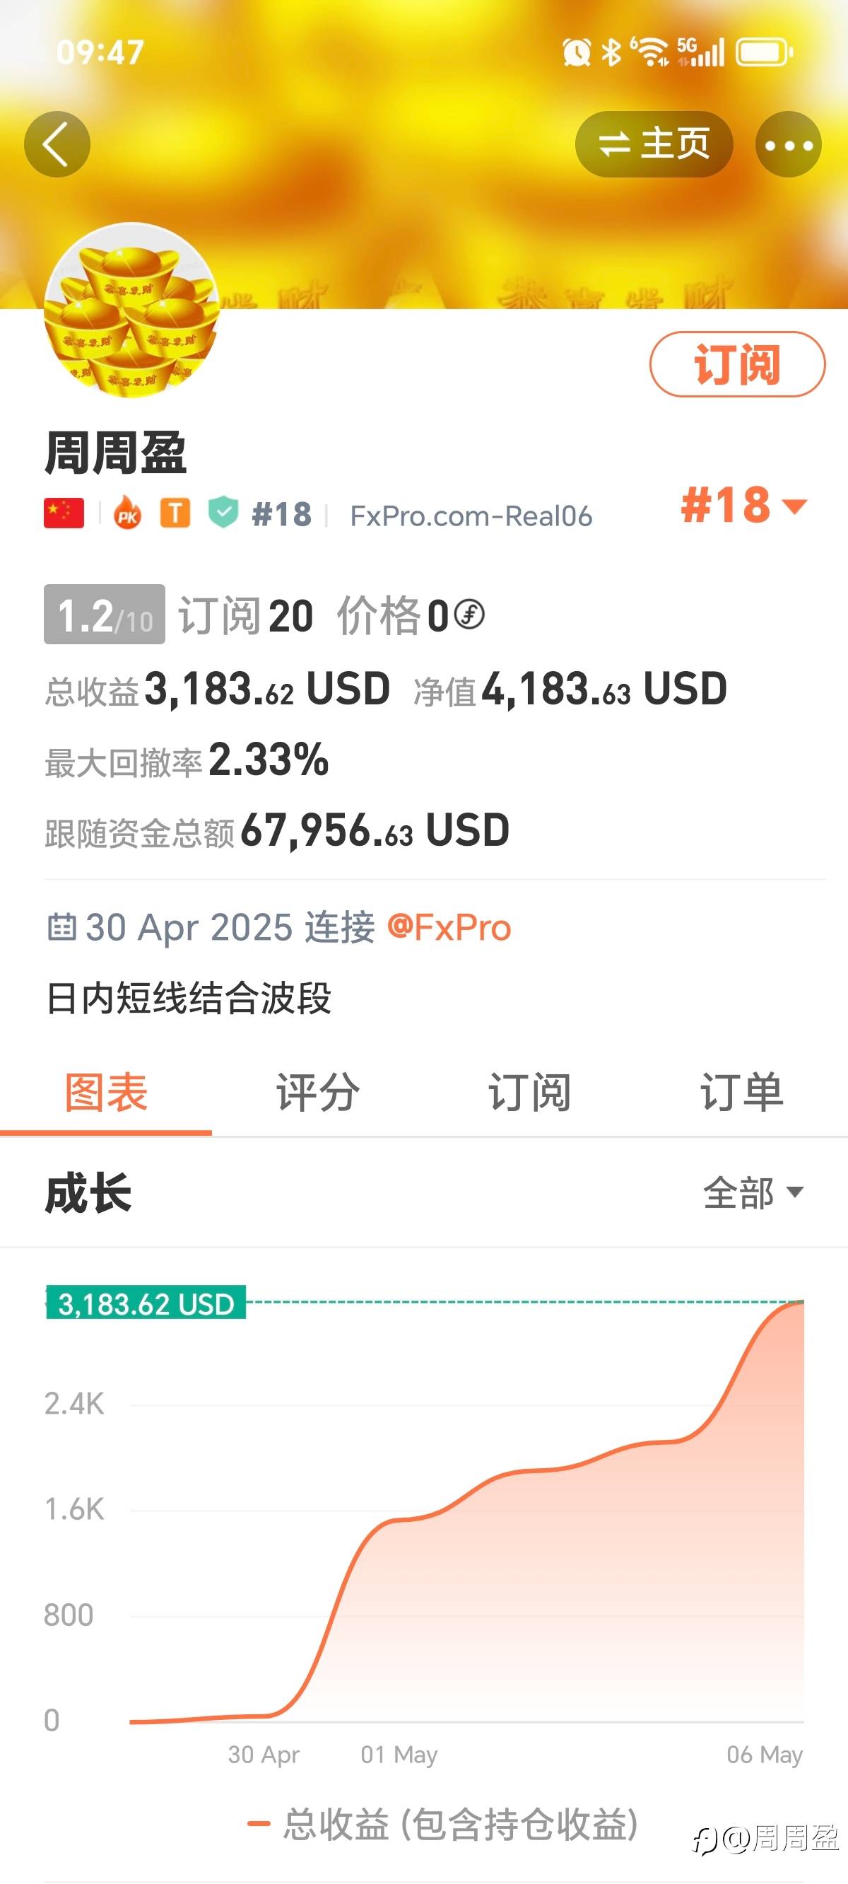Expand the orange #18 ranking dropdown
Screen dimensions: 848x1884
(x=743, y=506)
